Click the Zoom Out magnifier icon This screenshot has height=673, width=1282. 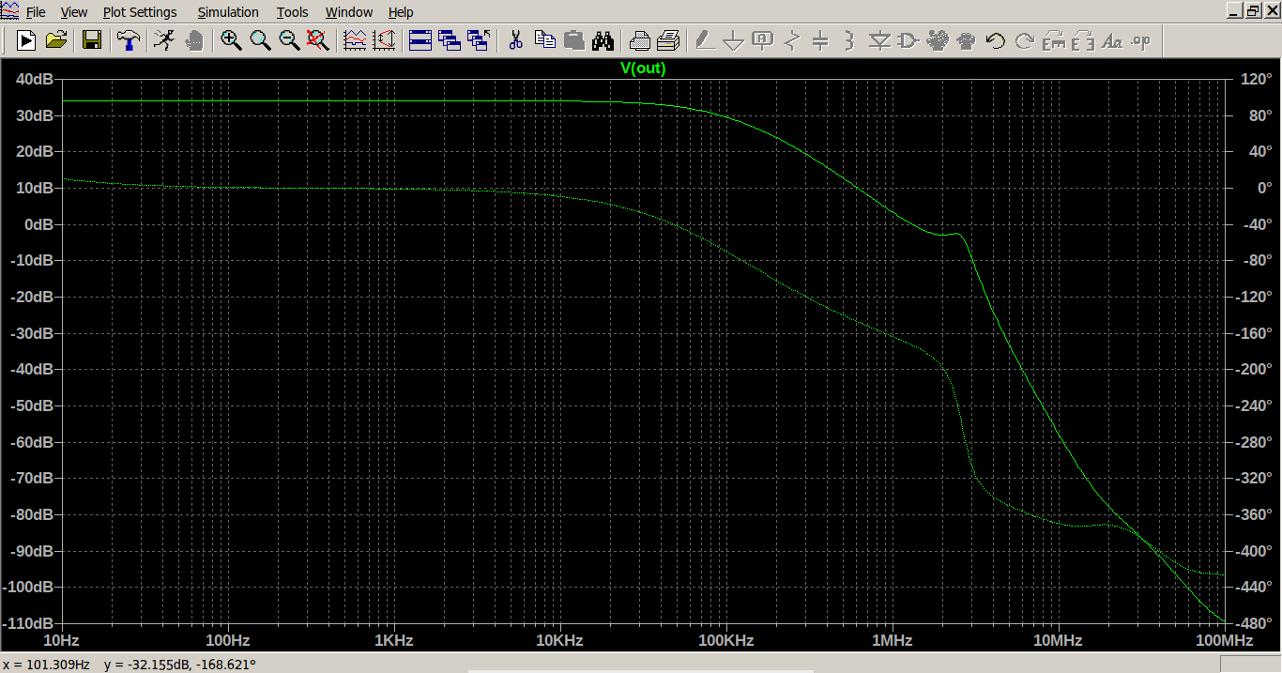click(x=289, y=40)
